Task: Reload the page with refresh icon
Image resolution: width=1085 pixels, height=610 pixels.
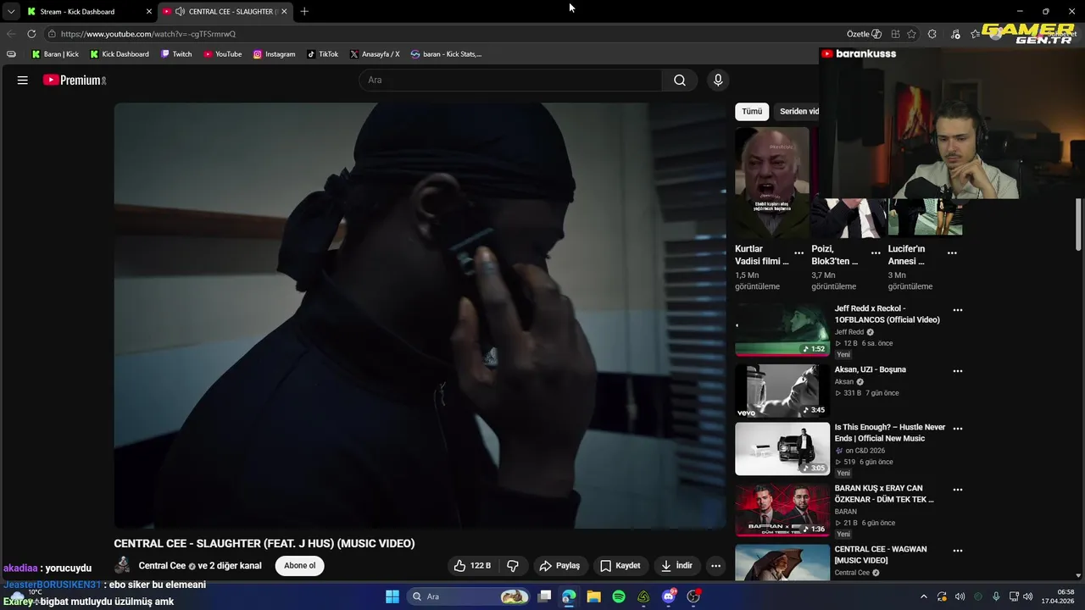Action: (x=31, y=34)
